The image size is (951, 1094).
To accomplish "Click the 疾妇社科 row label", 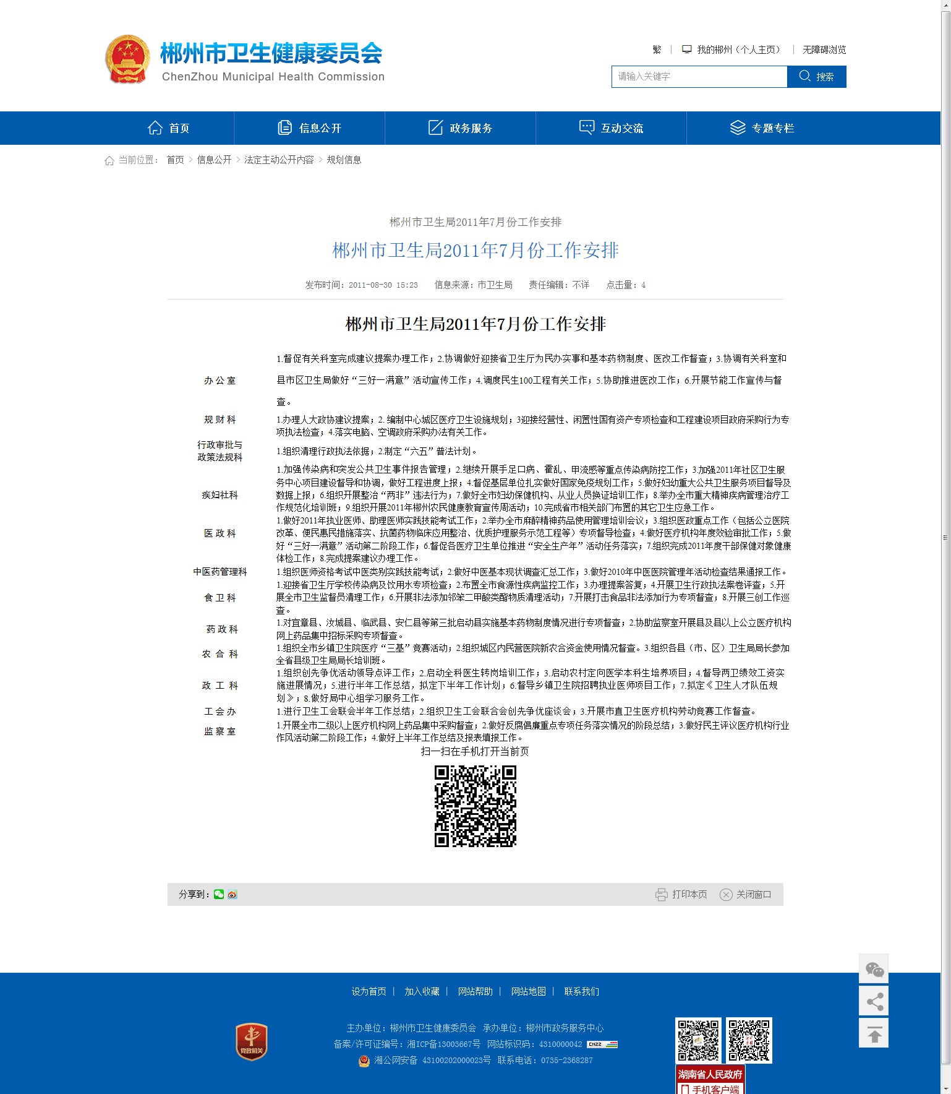I will [220, 495].
